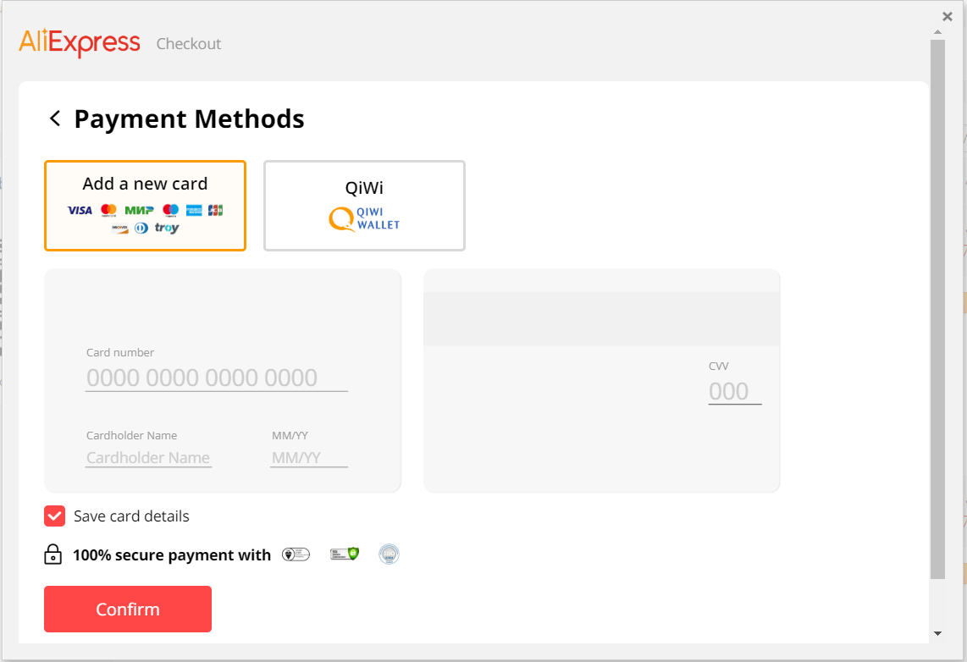Click the scrollbar down arrow
This screenshot has width=967, height=662.
coord(937,634)
